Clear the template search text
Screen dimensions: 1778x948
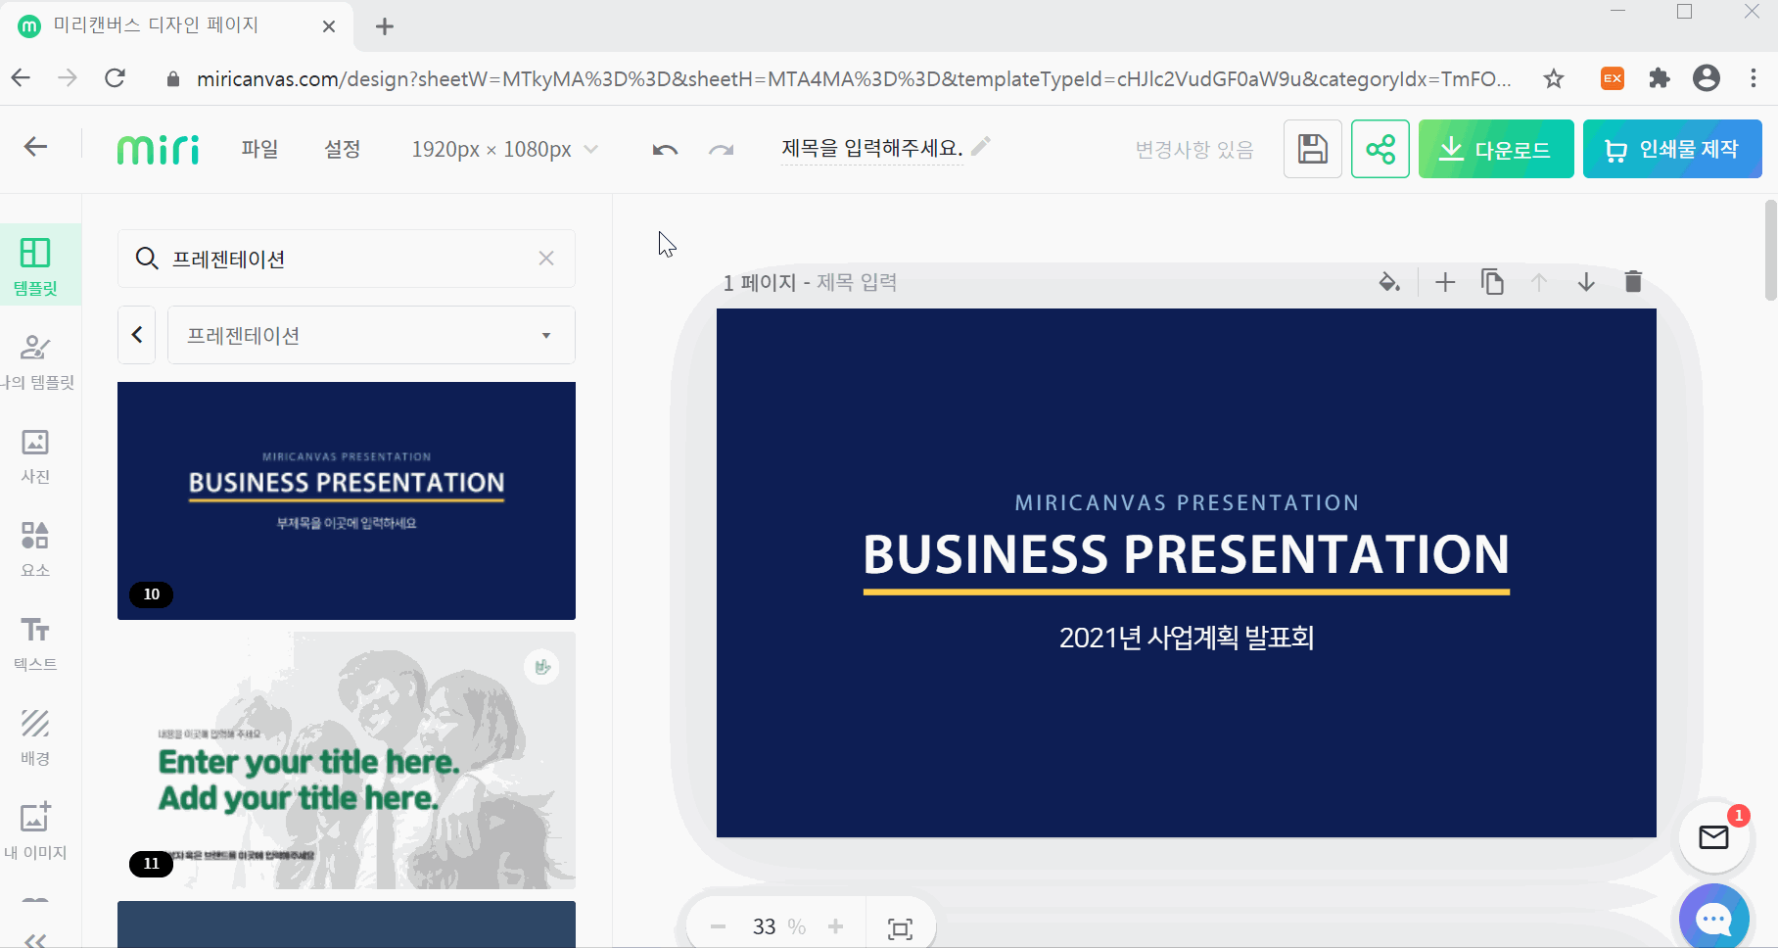pyautogui.click(x=546, y=259)
